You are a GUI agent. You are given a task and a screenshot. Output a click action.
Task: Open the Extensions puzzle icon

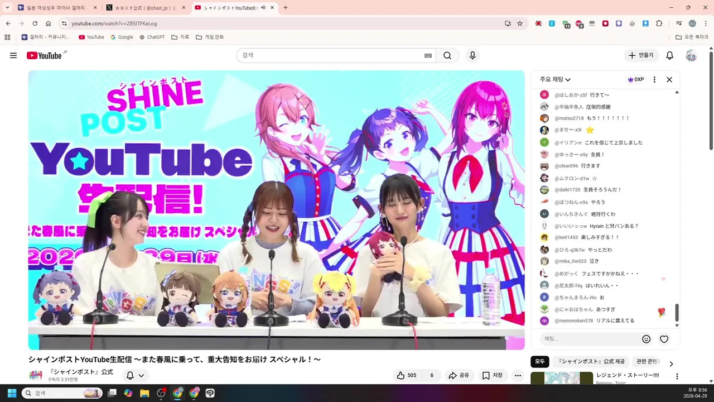[x=659, y=23]
